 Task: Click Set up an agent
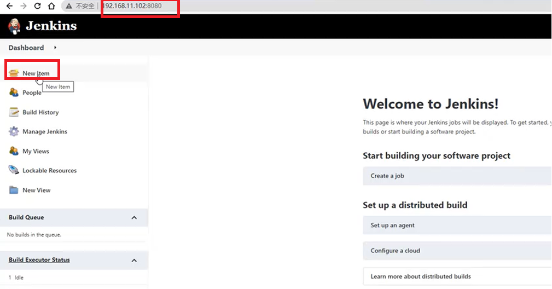(x=457, y=226)
